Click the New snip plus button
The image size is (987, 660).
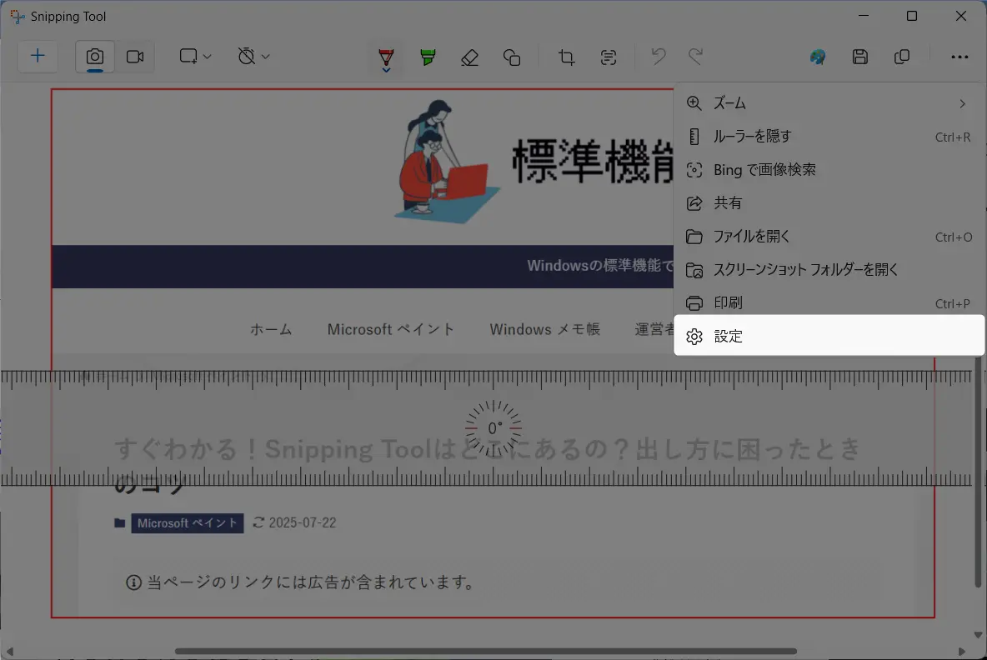click(38, 57)
